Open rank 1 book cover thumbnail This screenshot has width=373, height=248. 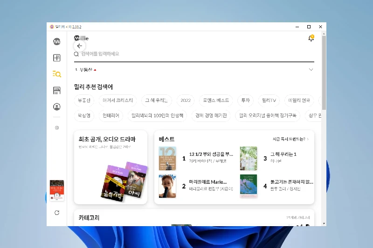coord(167,158)
